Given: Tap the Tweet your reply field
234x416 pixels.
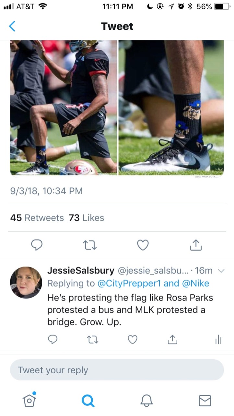Looking at the screenshot, I should click(117, 370).
